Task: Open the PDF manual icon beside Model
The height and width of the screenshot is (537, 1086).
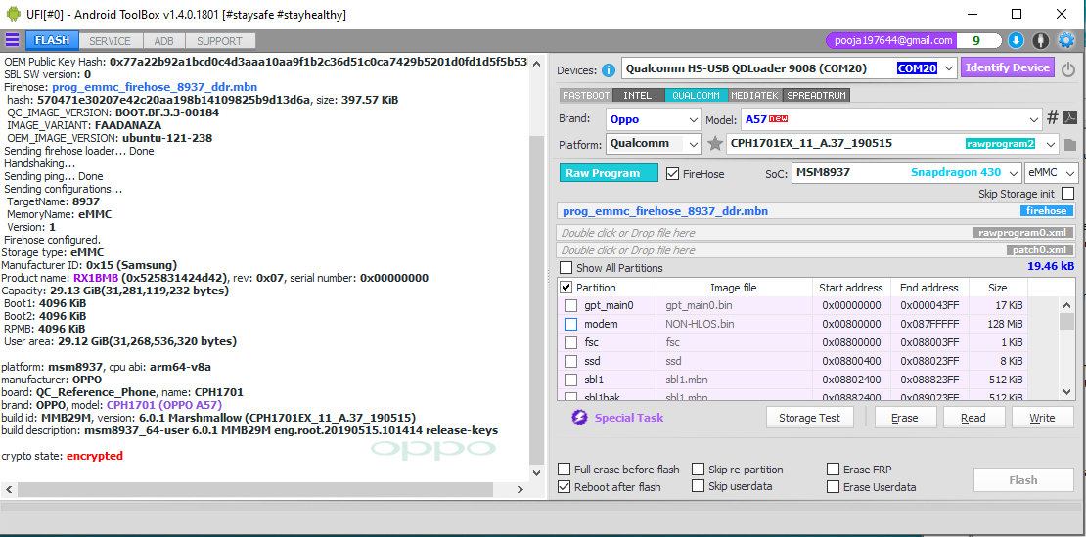Action: point(1069,118)
